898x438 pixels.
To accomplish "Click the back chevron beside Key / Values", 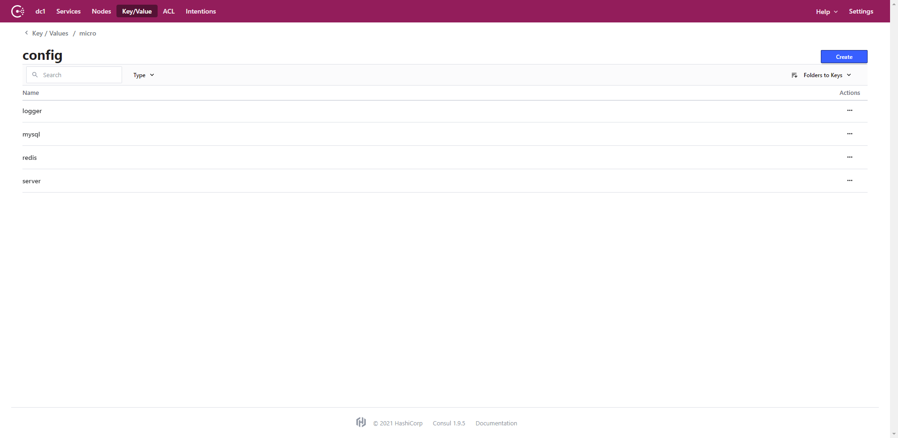I will tap(26, 33).
